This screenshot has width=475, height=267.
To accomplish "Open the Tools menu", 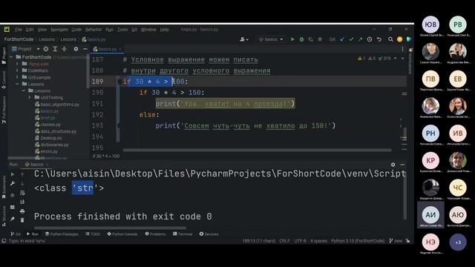I will coord(122,30).
